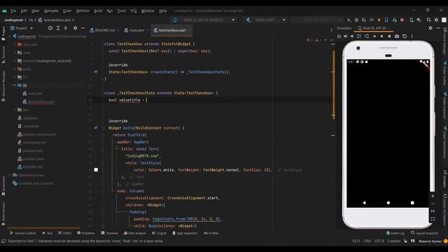Image resolution: width=448 pixels, height=252 pixels.
Task: Click white color swatch in editor gutter
Action: (x=96, y=170)
